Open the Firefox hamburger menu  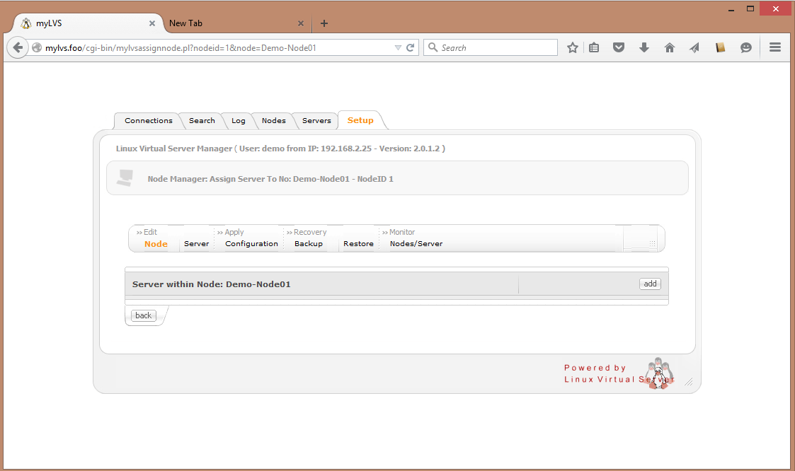coord(774,47)
